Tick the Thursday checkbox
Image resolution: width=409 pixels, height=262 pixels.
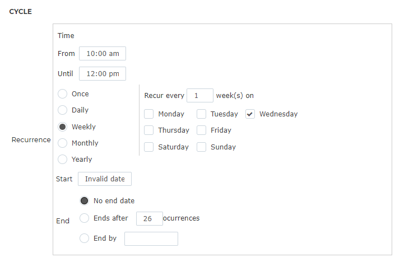[148, 130]
